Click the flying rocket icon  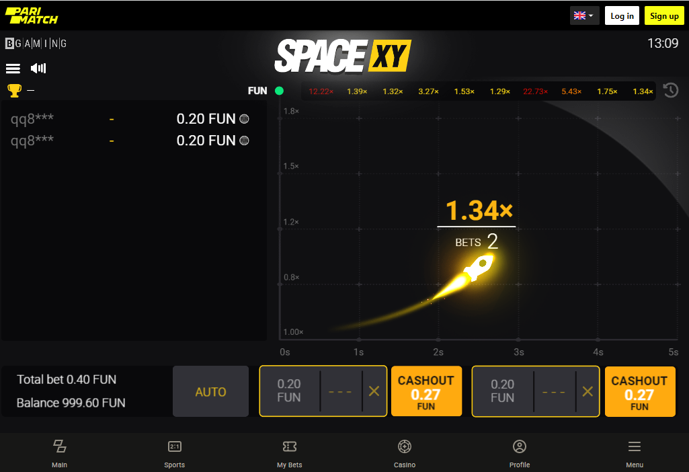click(478, 267)
